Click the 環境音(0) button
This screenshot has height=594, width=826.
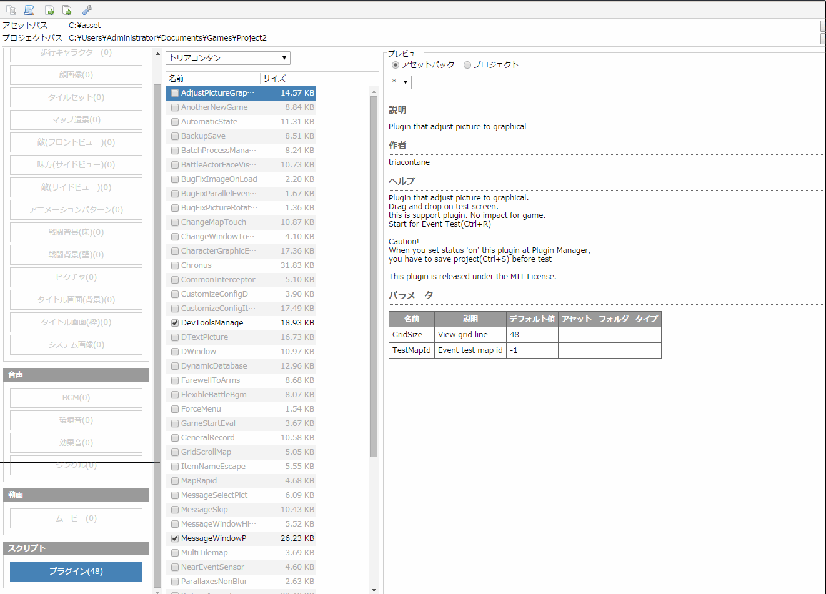coord(76,420)
